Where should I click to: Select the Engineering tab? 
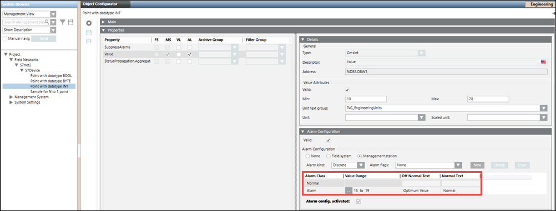point(540,4)
